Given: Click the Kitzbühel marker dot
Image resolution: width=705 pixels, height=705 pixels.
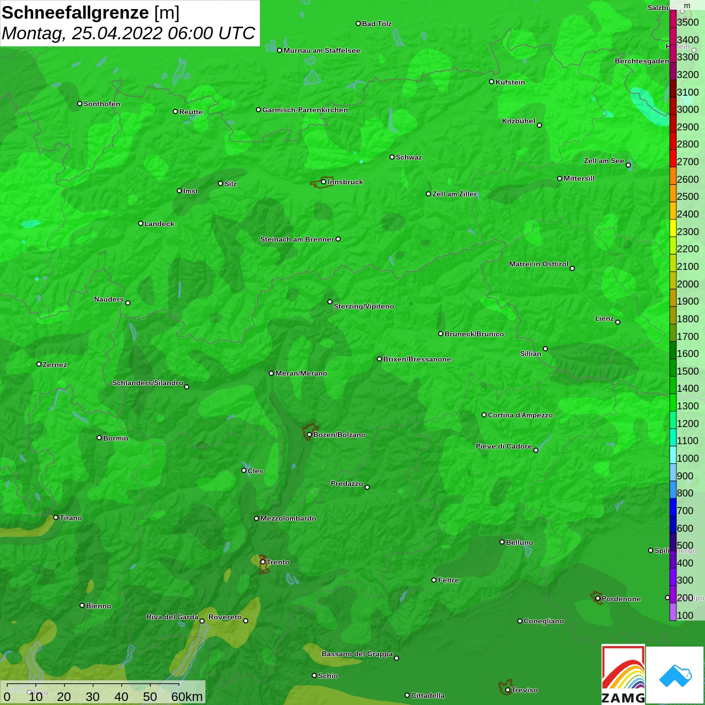Looking at the screenshot, I should (x=539, y=125).
